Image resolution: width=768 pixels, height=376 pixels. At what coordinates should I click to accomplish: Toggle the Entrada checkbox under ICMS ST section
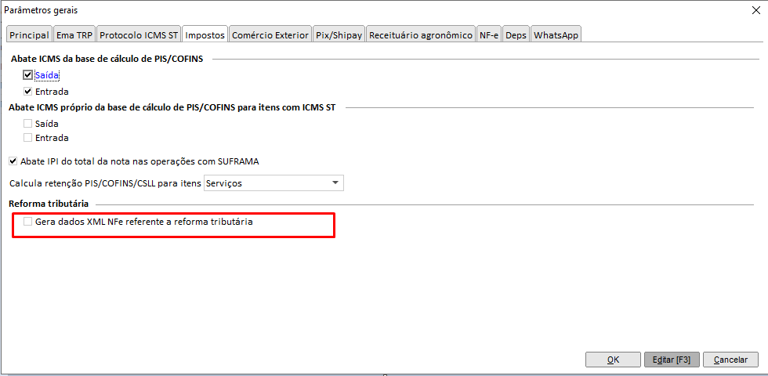tap(28, 138)
